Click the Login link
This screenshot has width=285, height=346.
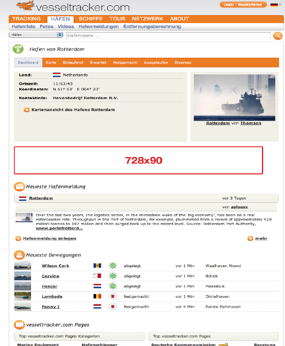coord(228,4)
